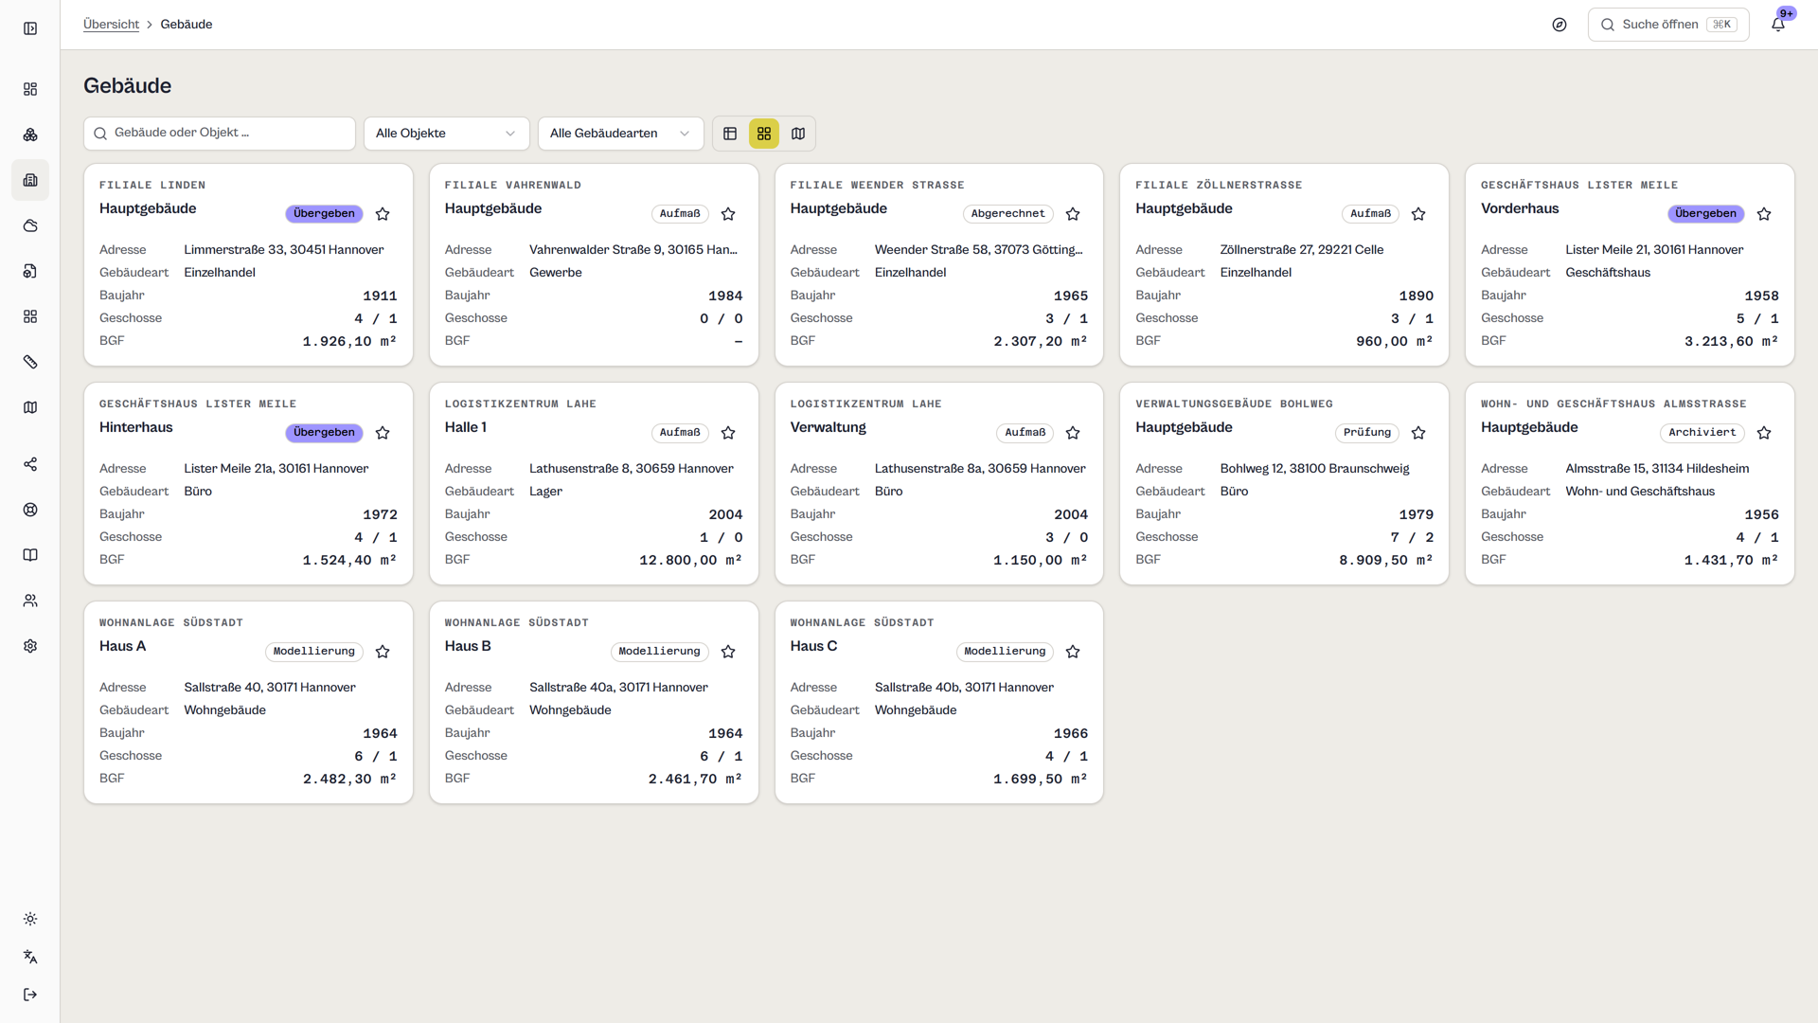Open the Hinterhaus building card title
This screenshot has width=1818, height=1023.
coord(136,427)
